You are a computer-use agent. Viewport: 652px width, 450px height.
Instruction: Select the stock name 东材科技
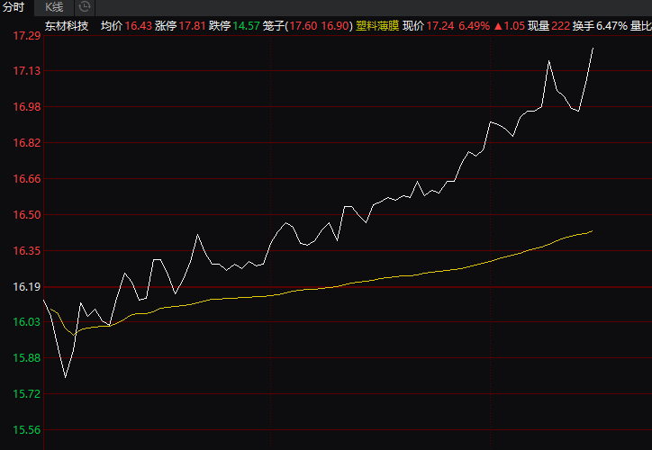pos(67,26)
